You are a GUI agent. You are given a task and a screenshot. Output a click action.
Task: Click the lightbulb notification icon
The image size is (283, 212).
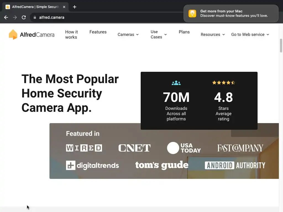pyautogui.click(x=192, y=14)
